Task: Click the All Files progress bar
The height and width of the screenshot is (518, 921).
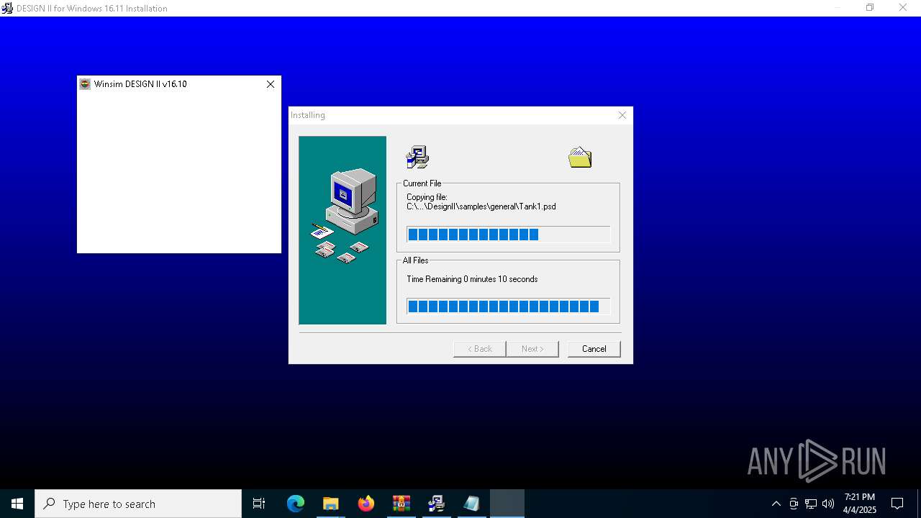Action: (x=508, y=306)
